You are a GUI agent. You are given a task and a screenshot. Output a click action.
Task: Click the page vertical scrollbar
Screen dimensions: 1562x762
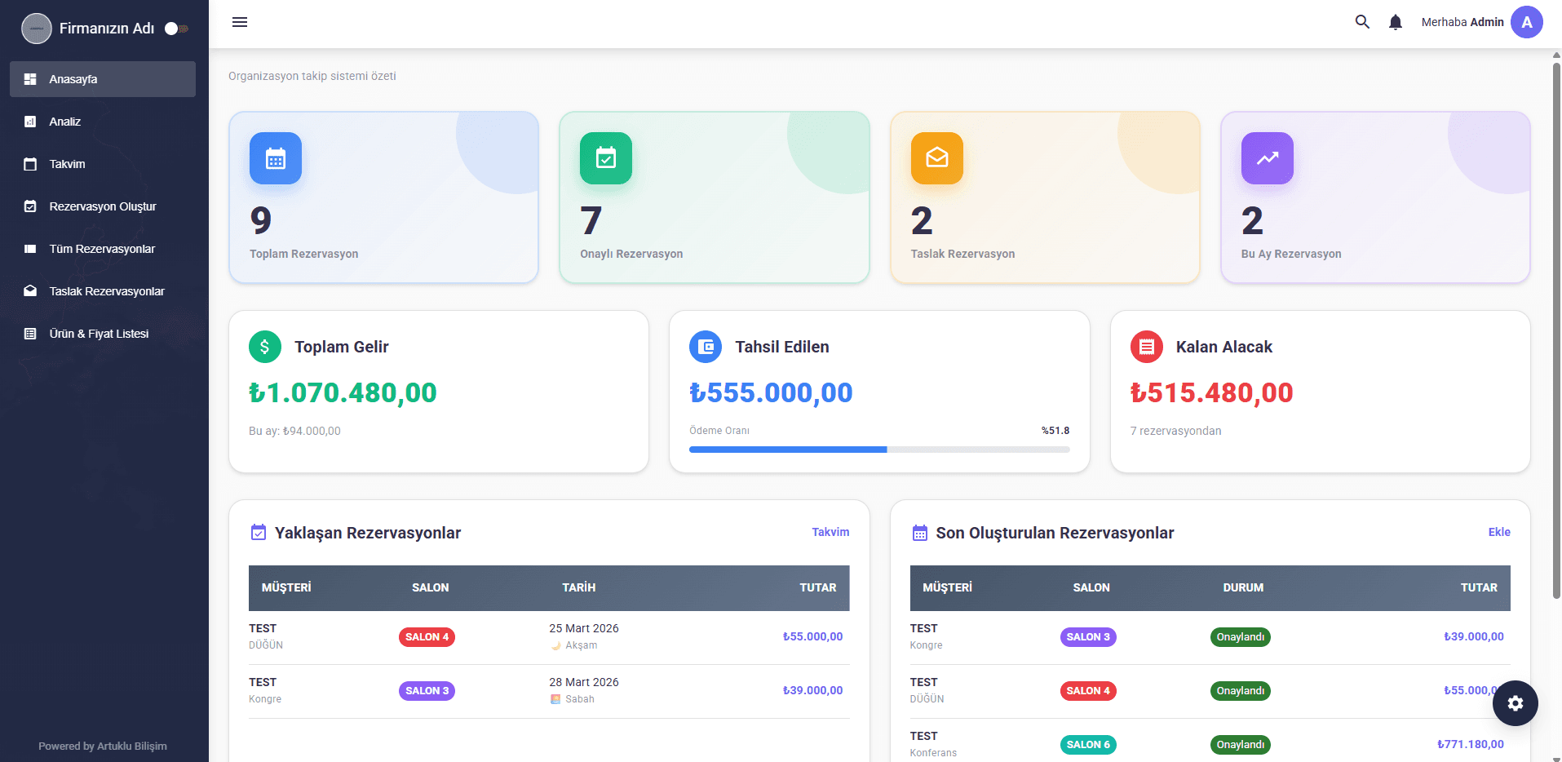point(1555,326)
